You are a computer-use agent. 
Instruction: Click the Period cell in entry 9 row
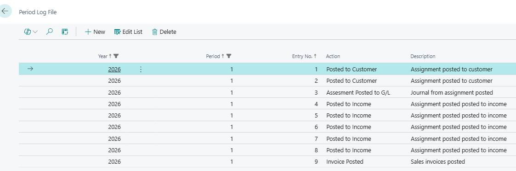232,161
